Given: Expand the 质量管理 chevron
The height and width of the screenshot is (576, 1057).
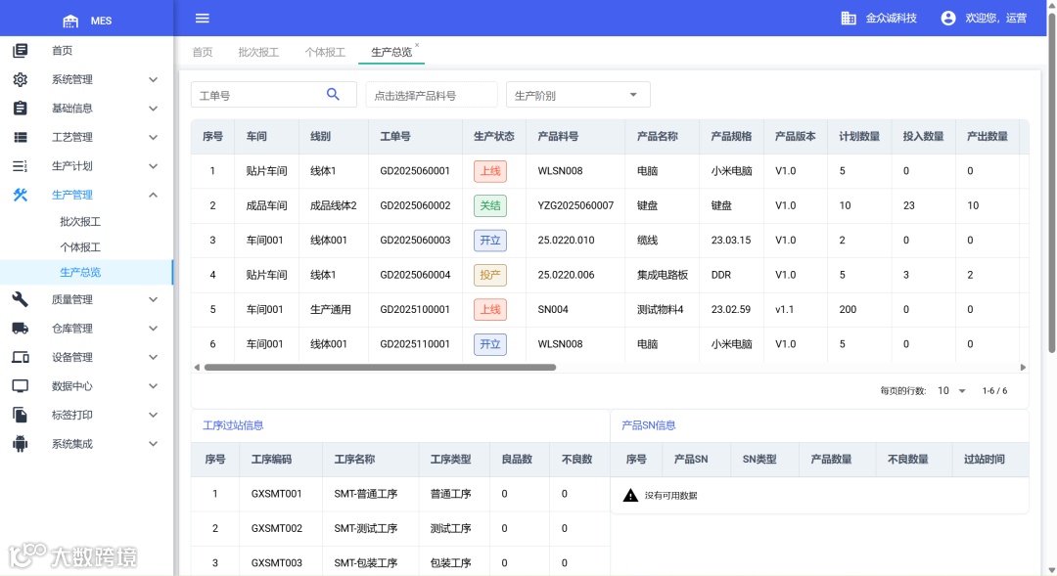Looking at the screenshot, I should (153, 299).
